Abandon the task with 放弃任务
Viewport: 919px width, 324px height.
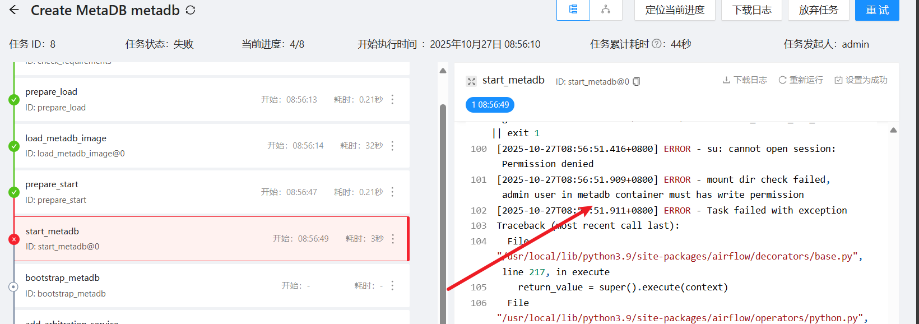(818, 10)
